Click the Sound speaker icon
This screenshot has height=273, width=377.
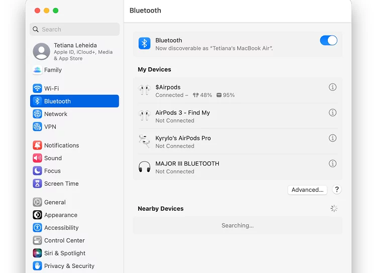[x=37, y=158]
